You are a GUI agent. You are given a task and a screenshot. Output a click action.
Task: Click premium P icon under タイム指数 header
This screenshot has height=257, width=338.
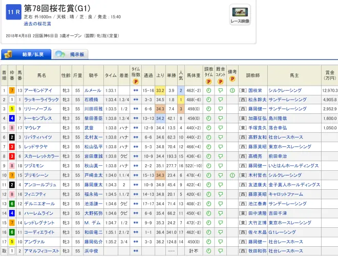click(x=136, y=81)
